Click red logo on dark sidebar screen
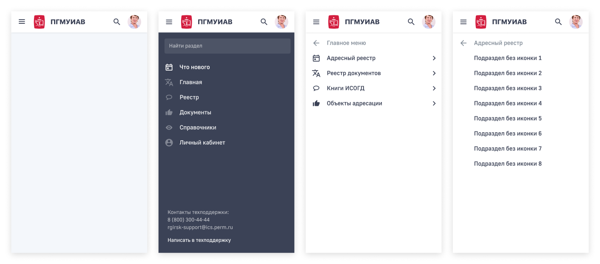600x264 pixels. [186, 22]
